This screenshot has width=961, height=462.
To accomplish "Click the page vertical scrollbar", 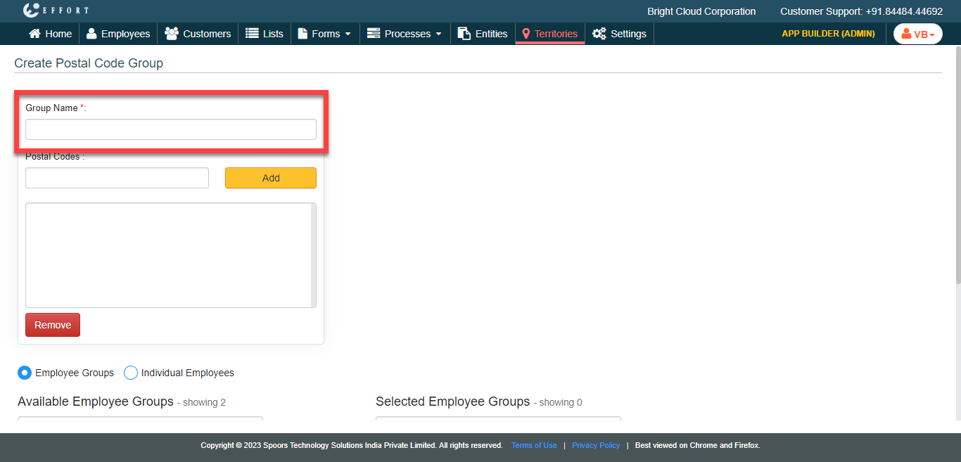I will pos(957,165).
